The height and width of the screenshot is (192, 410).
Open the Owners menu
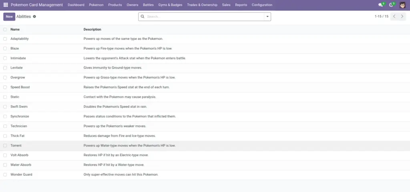(x=133, y=5)
